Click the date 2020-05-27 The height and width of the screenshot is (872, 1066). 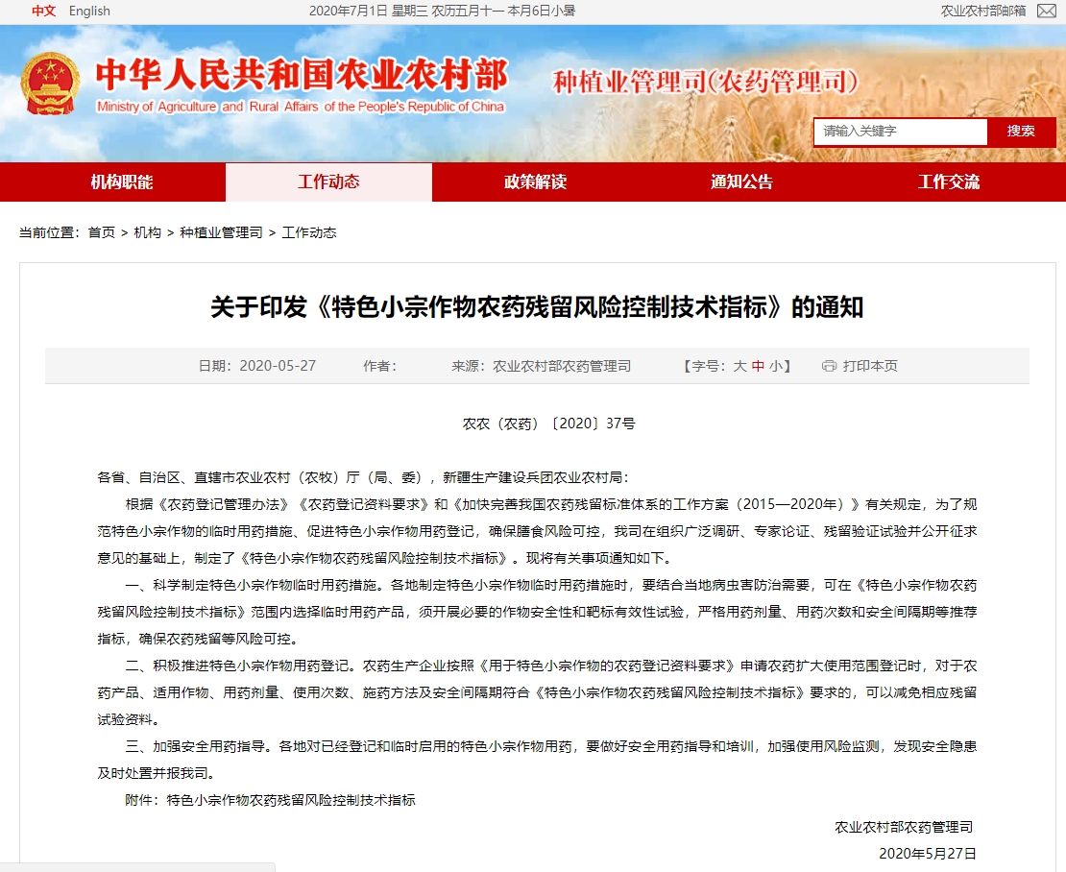point(279,366)
